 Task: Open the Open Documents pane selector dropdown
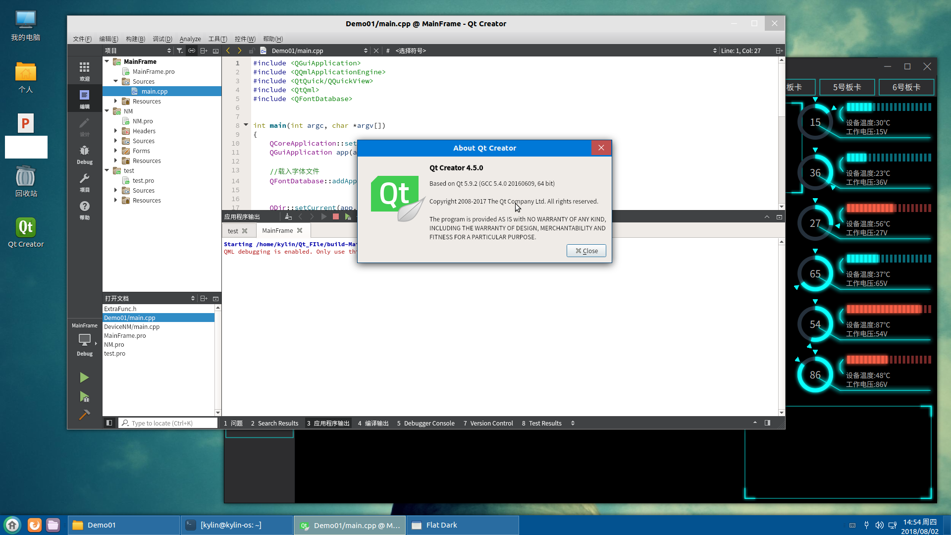click(150, 298)
